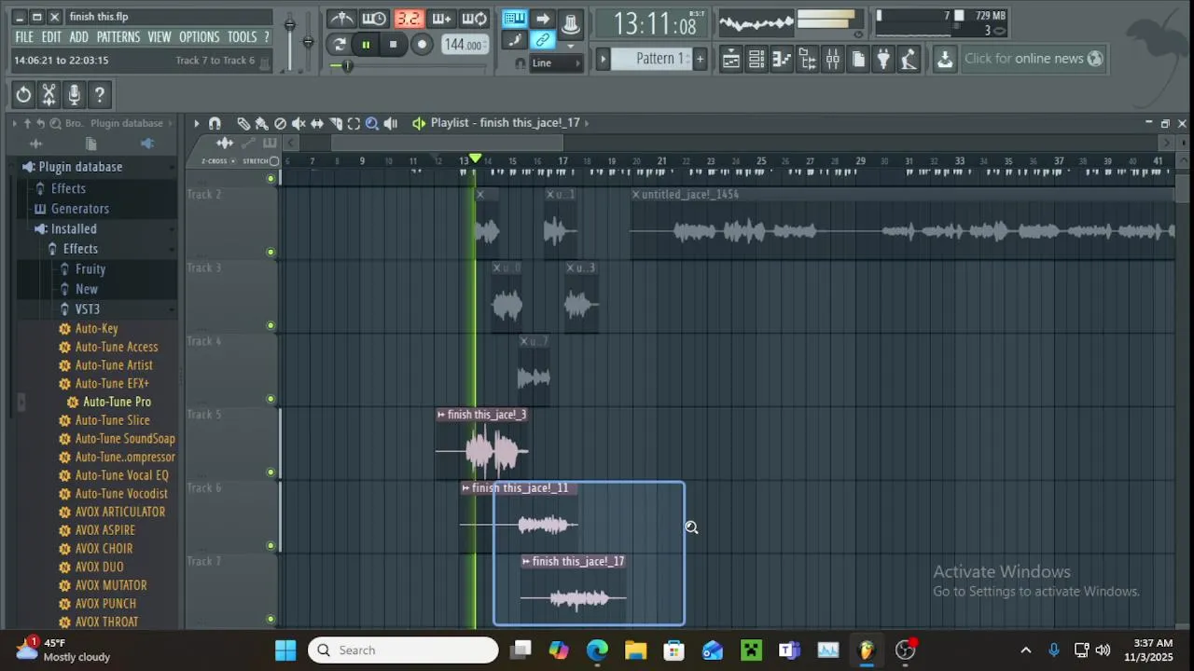The image size is (1194, 671).
Task: Select the playlist paint brush tool
Action: [262, 123]
